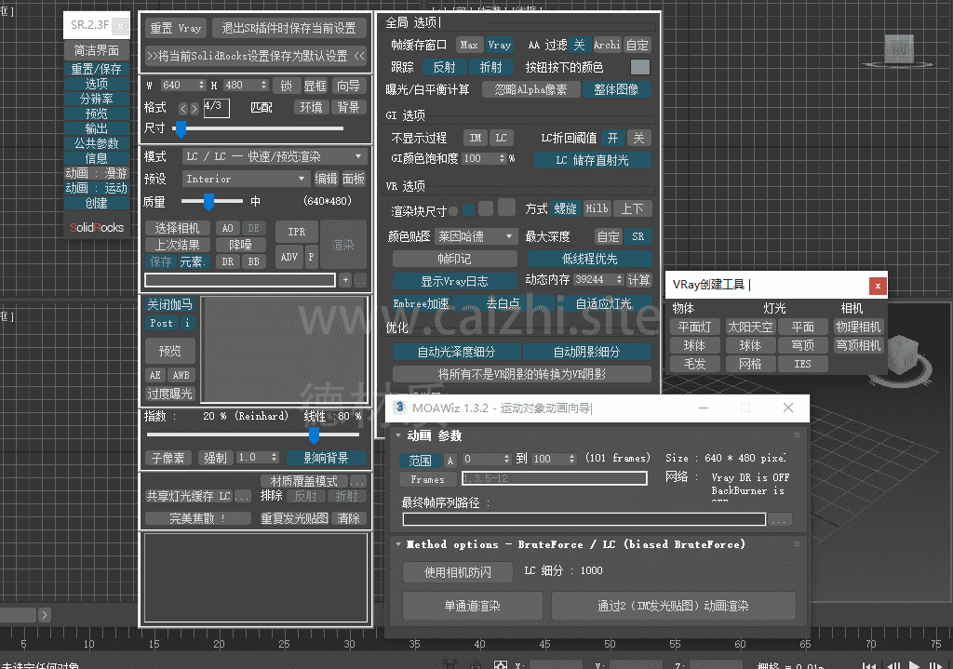Click the 按钮按下的颜色 color swatch
The width and height of the screenshot is (953, 669).
pyautogui.click(x=639, y=67)
